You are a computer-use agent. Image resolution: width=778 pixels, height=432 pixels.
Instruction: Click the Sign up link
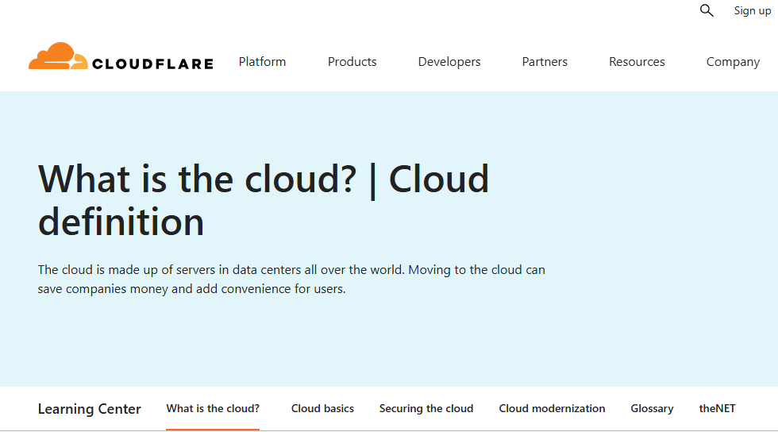752,10
